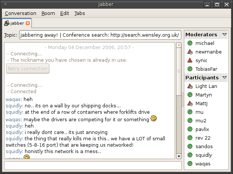Select MattJ in Participants list
Screen dimensions: 233x174
click(x=206, y=103)
